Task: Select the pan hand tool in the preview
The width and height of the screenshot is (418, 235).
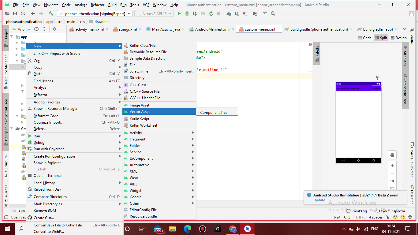Action: (x=392, y=155)
